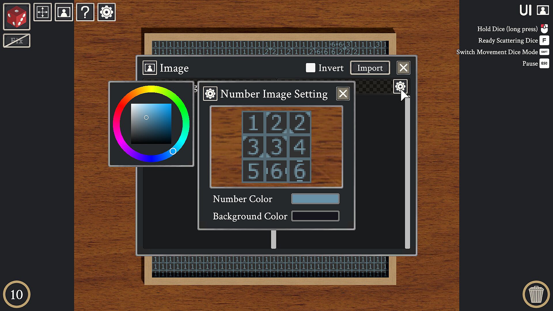Open the image panel from top toolbar
Viewport: 553px width, 311px height.
[64, 12]
